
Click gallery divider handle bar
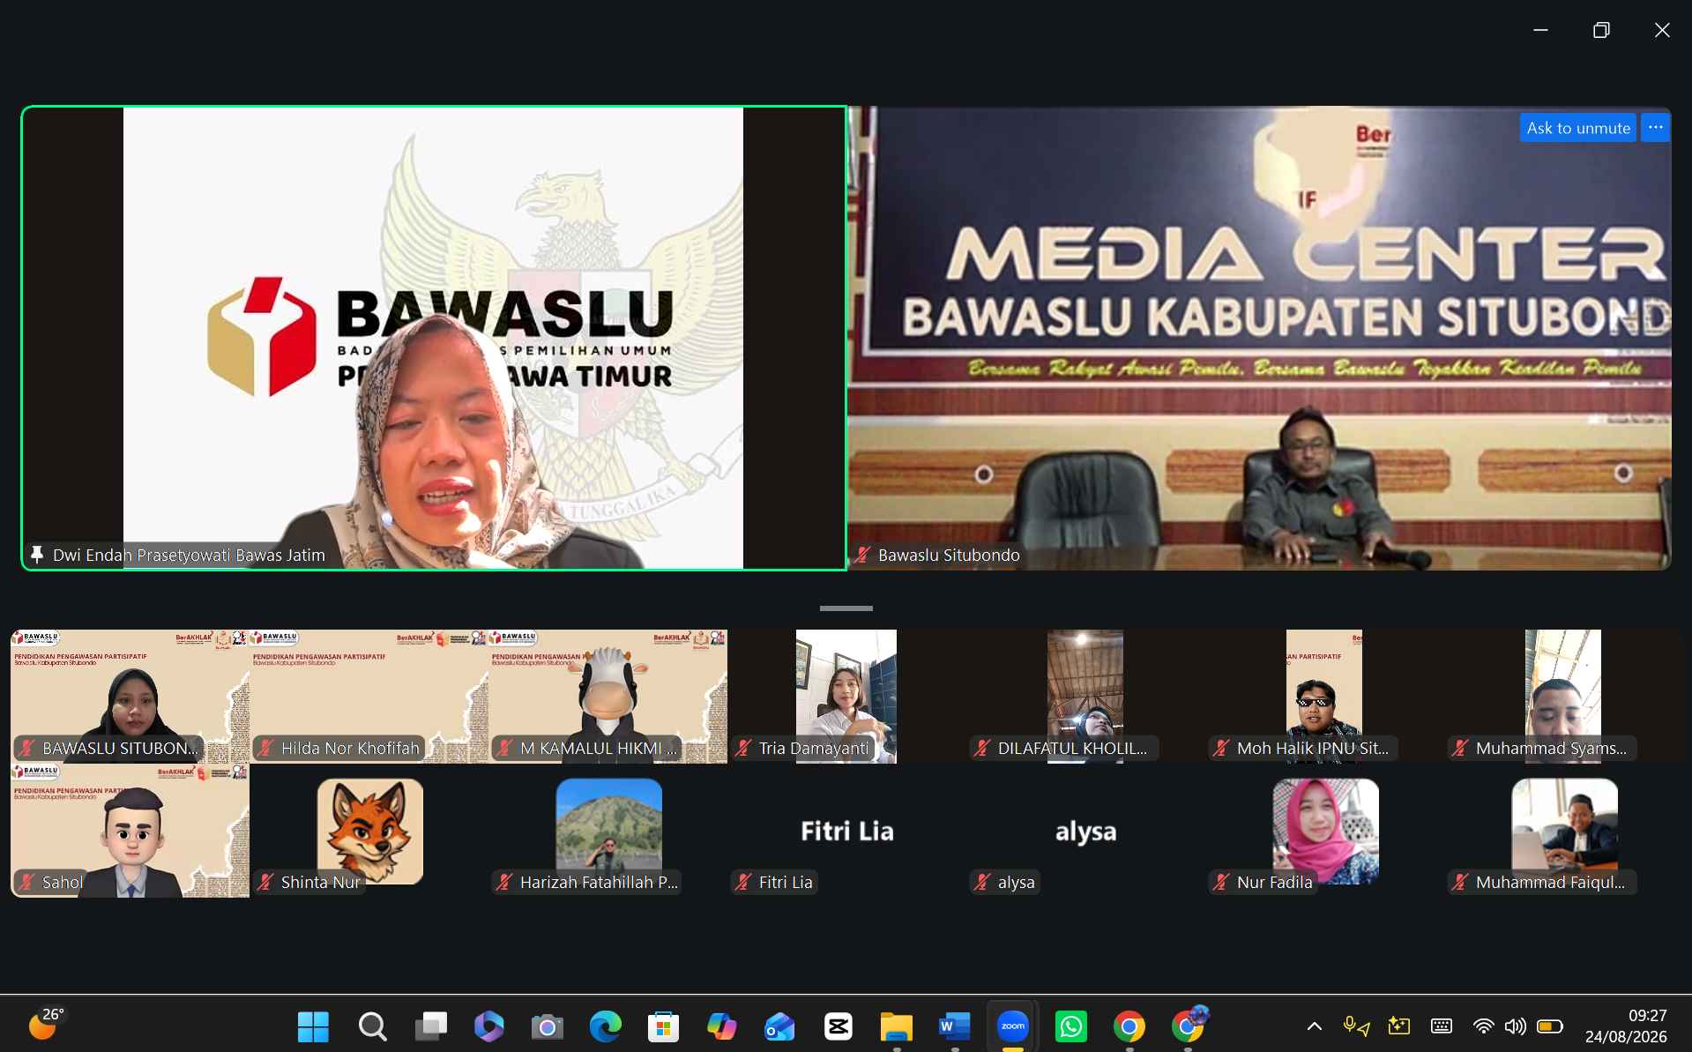(846, 608)
